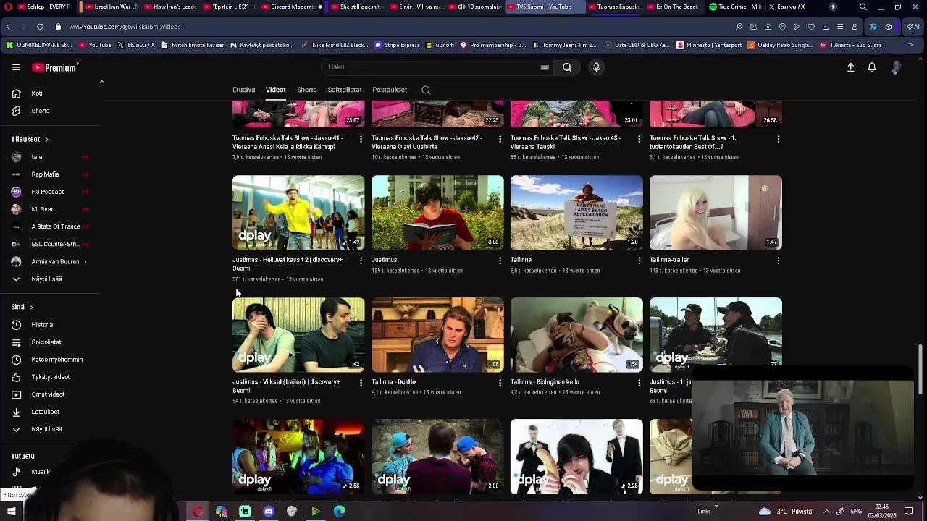This screenshot has height=521, width=927.
Task: Open options menu for Tallinna video
Action: 639,260
